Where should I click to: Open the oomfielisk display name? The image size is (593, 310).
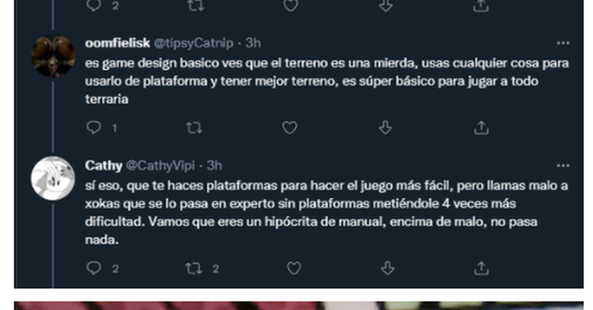(x=117, y=43)
